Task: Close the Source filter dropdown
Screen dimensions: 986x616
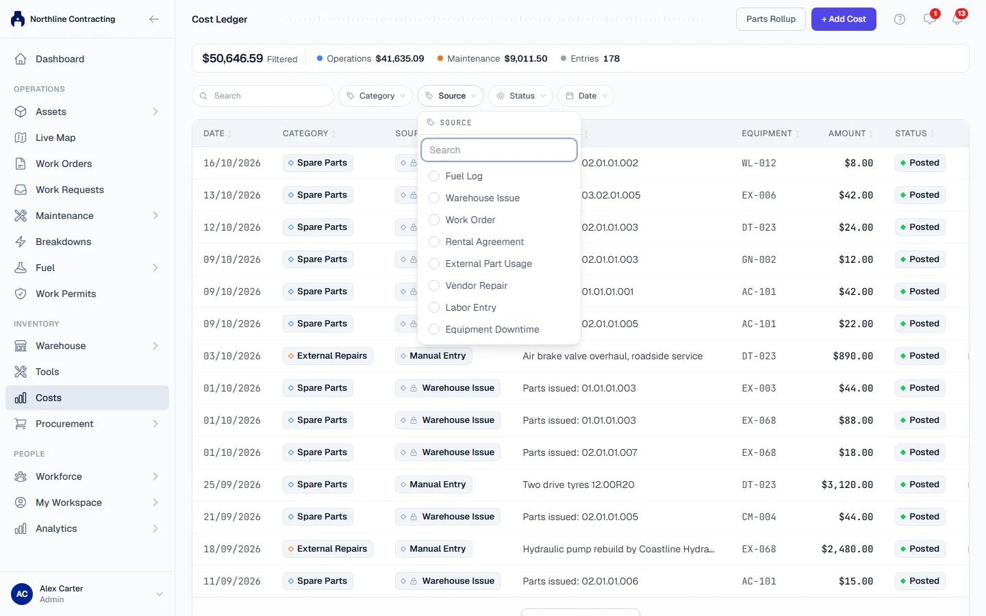Action: pos(451,96)
